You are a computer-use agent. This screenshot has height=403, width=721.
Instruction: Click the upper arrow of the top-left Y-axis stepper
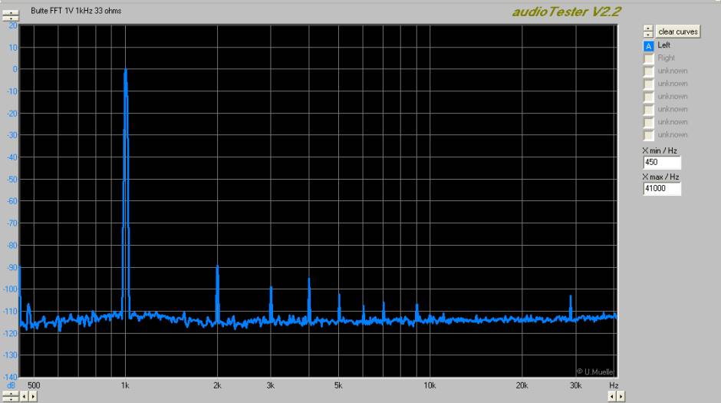(11, 13)
